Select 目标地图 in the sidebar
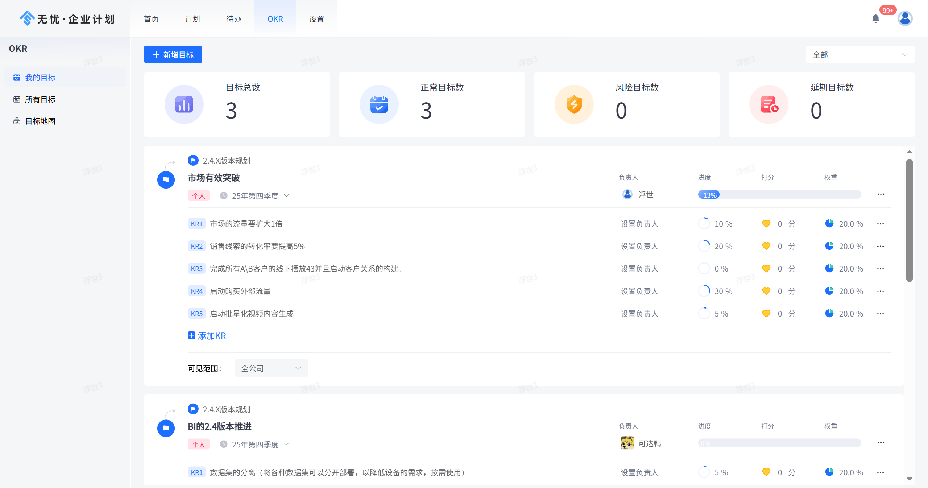Image resolution: width=928 pixels, height=488 pixels. [40, 121]
